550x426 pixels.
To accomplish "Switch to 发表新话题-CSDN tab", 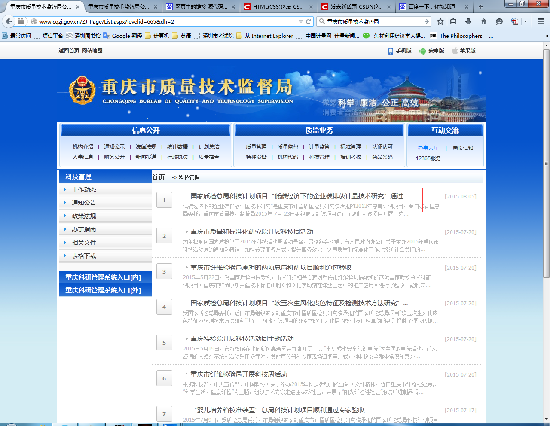I will click(356, 6).
